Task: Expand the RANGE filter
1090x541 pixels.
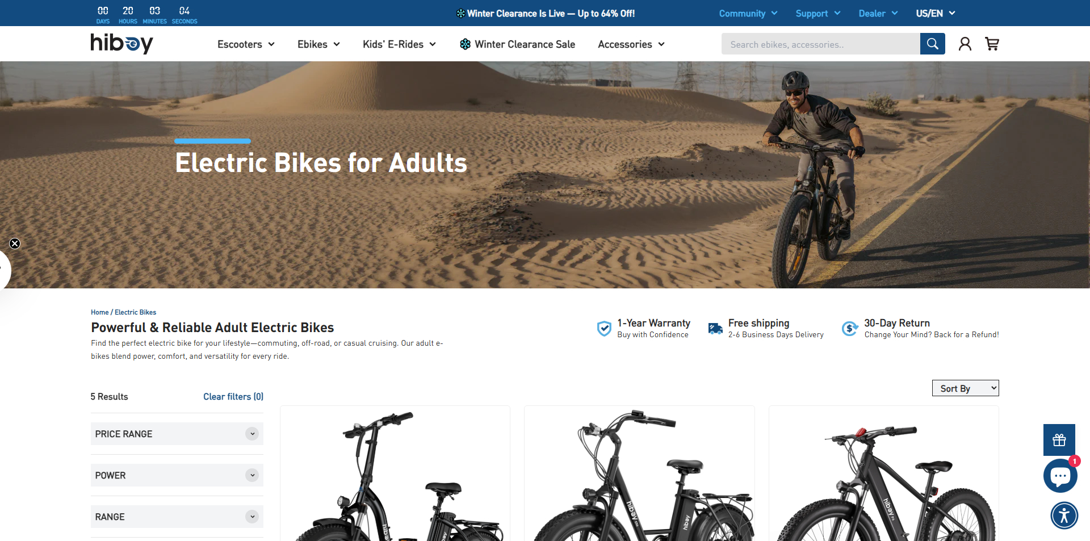Action: click(x=177, y=517)
